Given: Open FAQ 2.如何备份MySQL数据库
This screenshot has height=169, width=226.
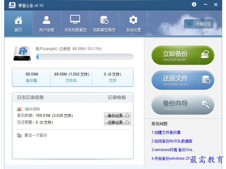Looking at the screenshot, I should 172,141.
